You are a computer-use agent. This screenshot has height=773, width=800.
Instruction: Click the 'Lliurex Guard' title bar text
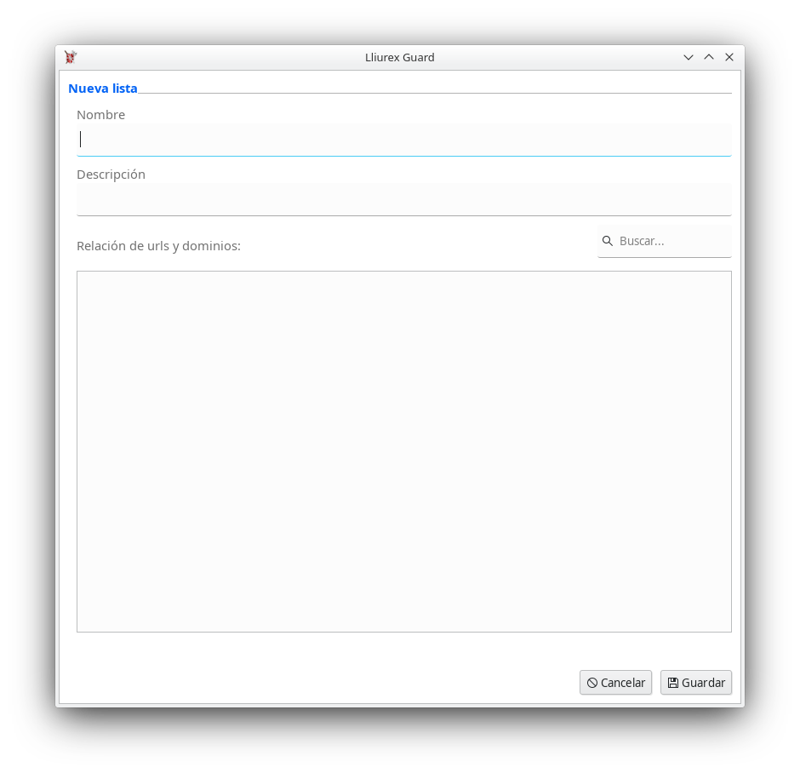point(399,57)
